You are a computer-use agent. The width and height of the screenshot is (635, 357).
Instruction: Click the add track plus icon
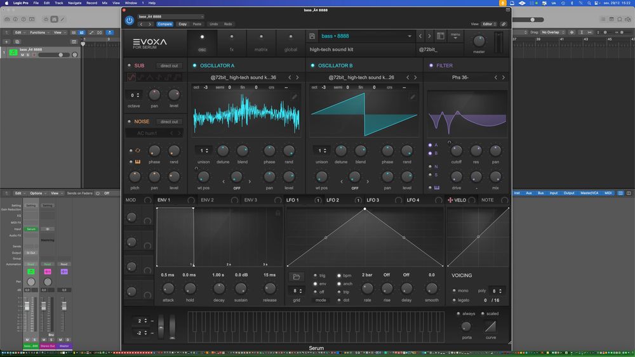point(6,41)
